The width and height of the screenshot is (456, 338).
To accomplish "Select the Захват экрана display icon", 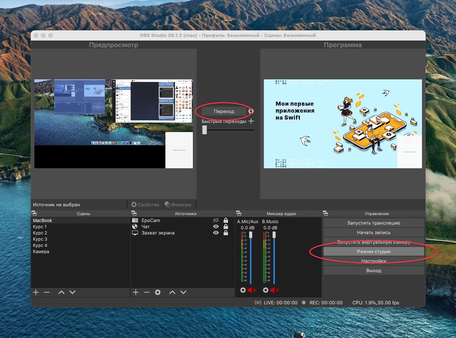I will tap(135, 233).
